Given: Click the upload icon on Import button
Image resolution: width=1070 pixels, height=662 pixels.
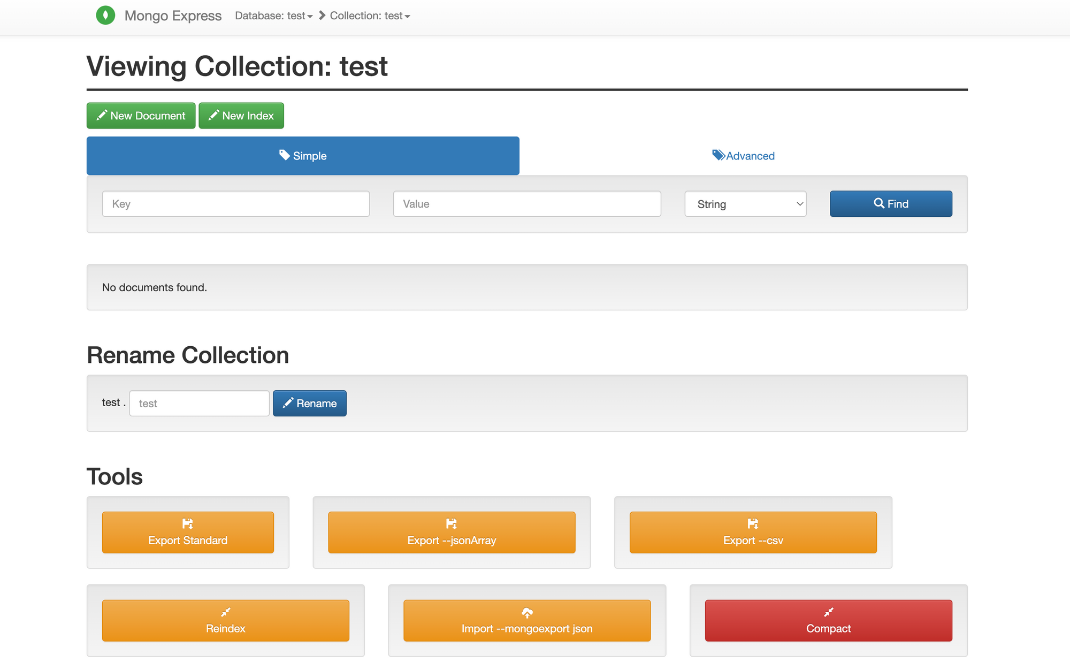Looking at the screenshot, I should [526, 612].
